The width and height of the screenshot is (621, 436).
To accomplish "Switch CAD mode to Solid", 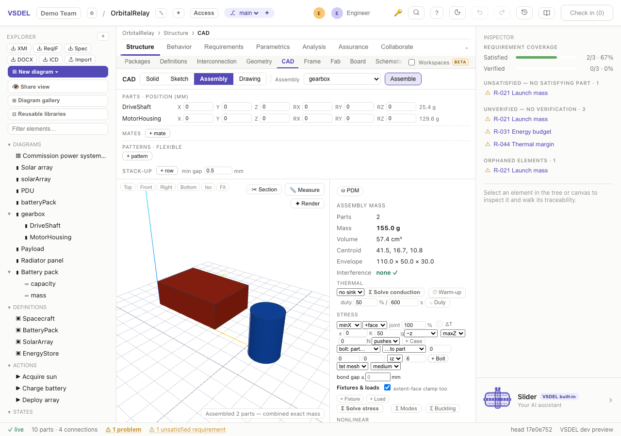I will pyautogui.click(x=152, y=79).
